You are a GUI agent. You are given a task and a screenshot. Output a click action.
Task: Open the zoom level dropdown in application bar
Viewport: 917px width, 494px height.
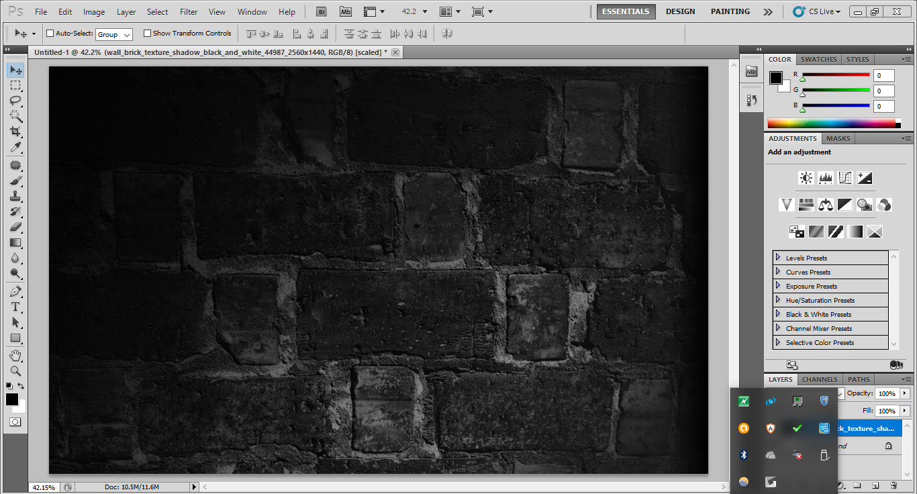pos(424,11)
